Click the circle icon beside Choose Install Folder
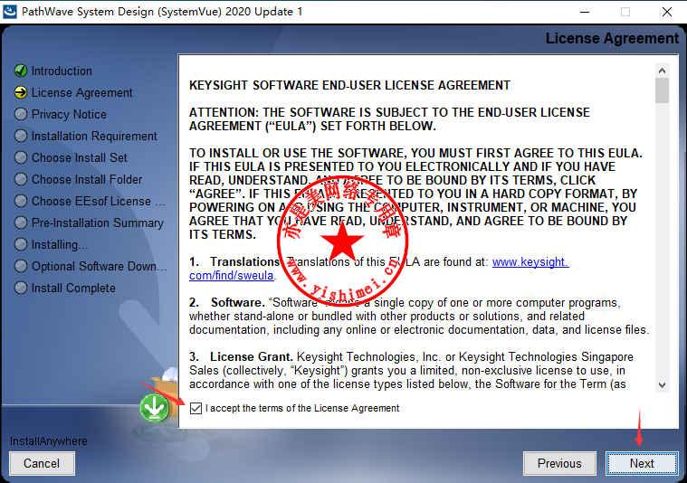The width and height of the screenshot is (687, 483). (21, 179)
